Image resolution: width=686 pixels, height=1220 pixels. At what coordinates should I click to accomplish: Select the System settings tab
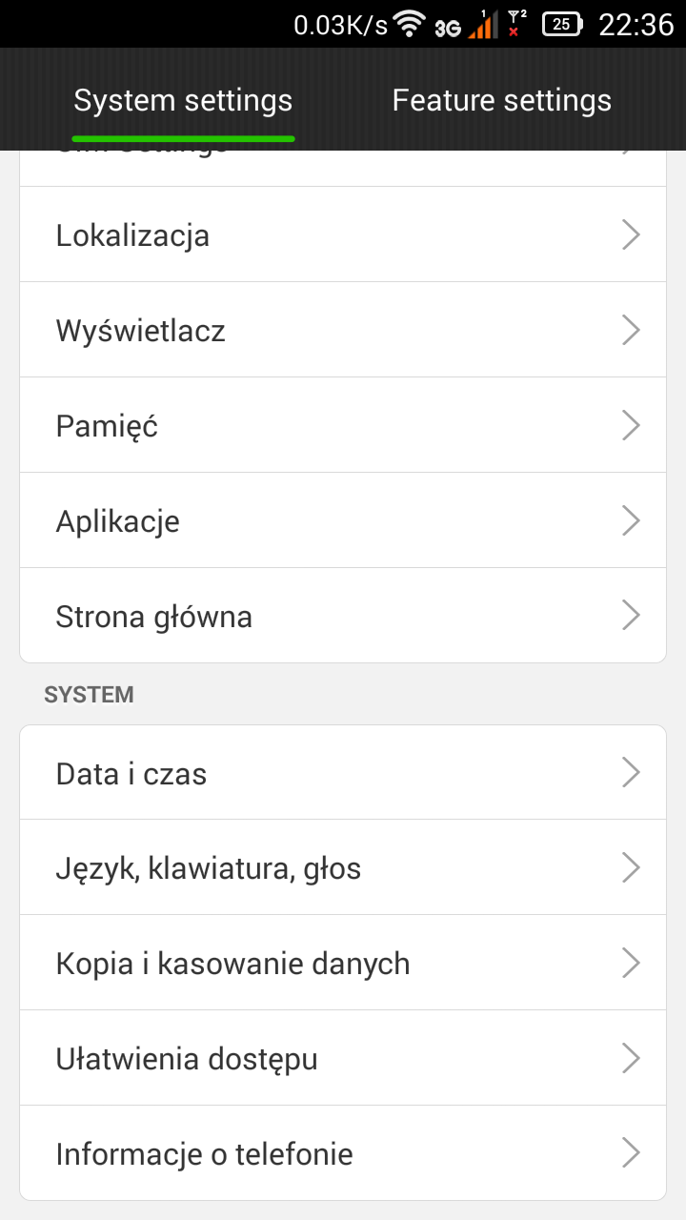pos(183,100)
